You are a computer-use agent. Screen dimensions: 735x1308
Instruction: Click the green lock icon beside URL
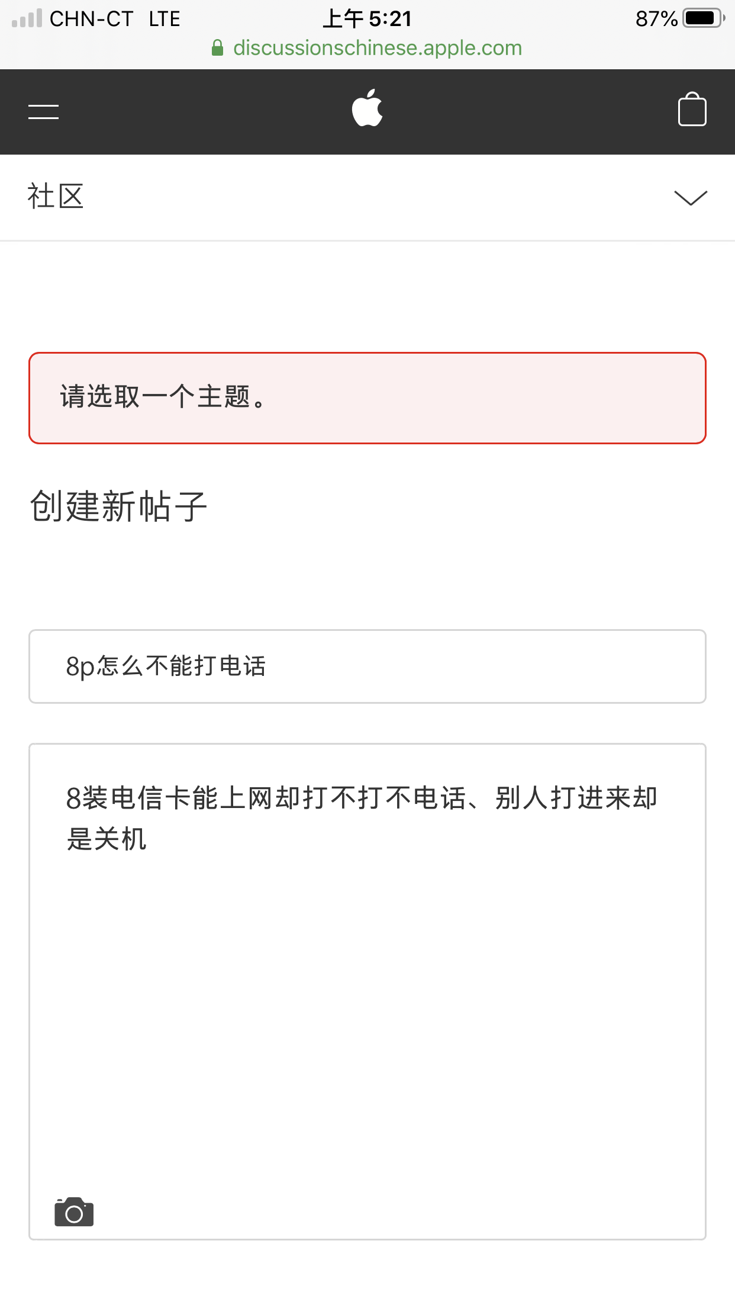coord(218,48)
